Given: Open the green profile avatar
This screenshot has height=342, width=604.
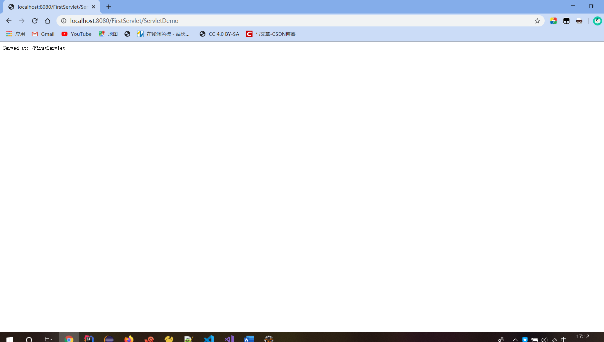Looking at the screenshot, I should pos(597,21).
